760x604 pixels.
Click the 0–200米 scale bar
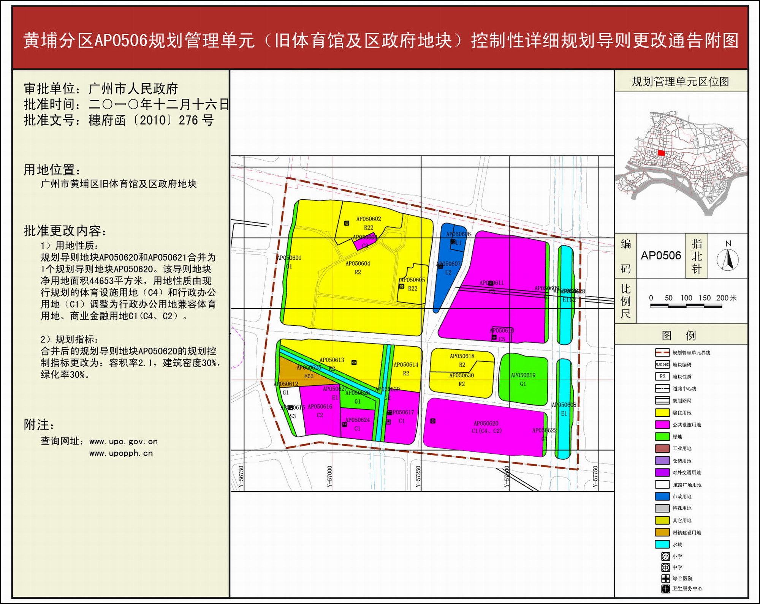point(686,306)
